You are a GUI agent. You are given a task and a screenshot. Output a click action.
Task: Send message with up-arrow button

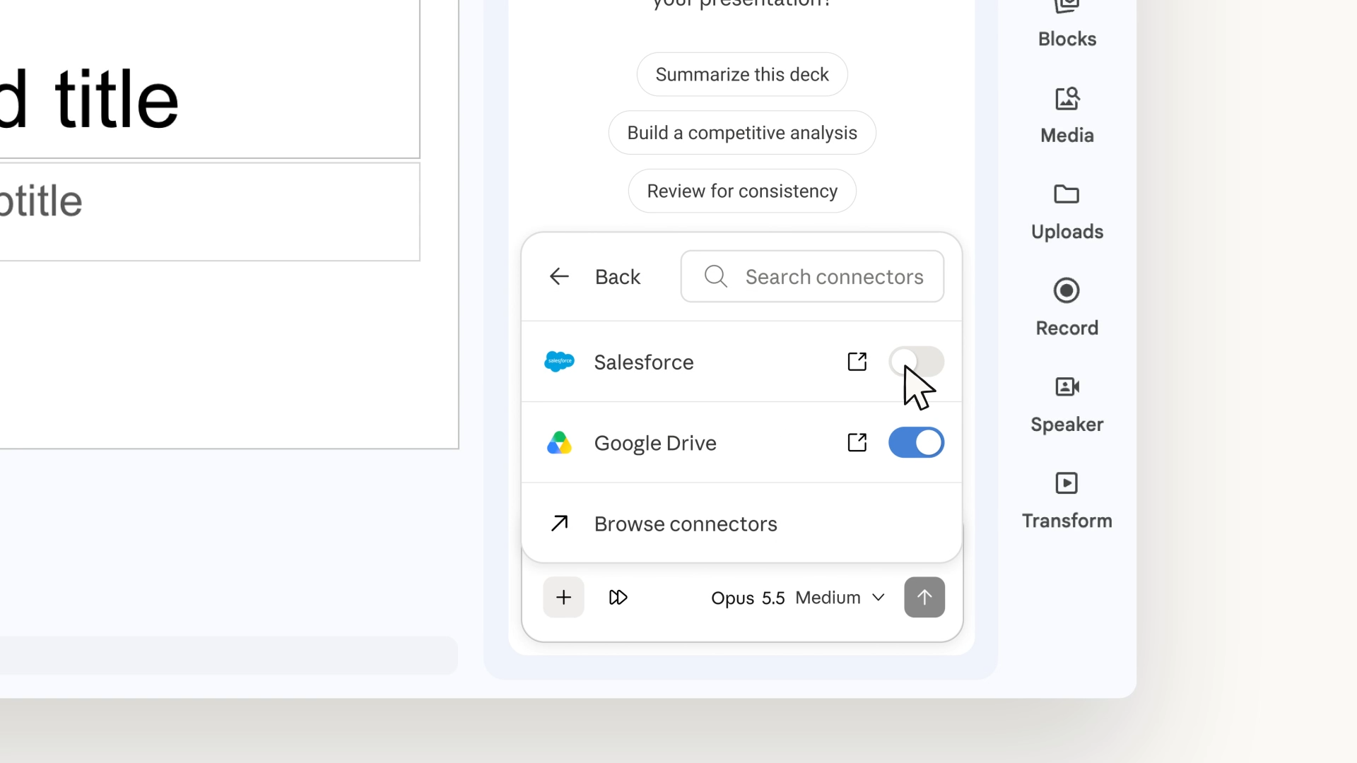[x=924, y=598]
